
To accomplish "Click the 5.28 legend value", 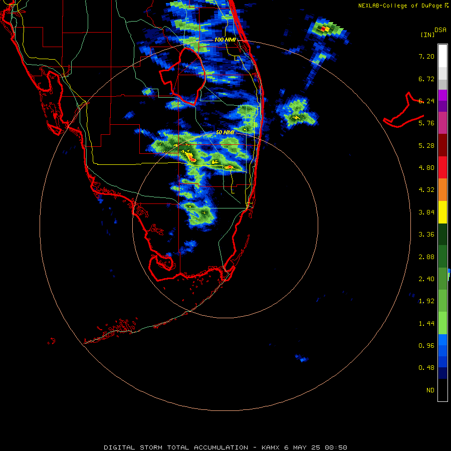I will 426,145.
